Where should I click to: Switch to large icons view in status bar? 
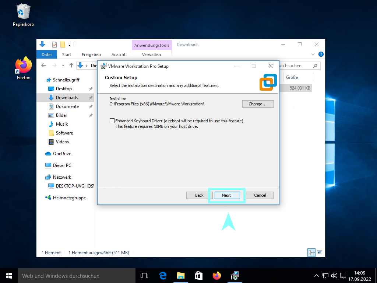(x=320, y=252)
